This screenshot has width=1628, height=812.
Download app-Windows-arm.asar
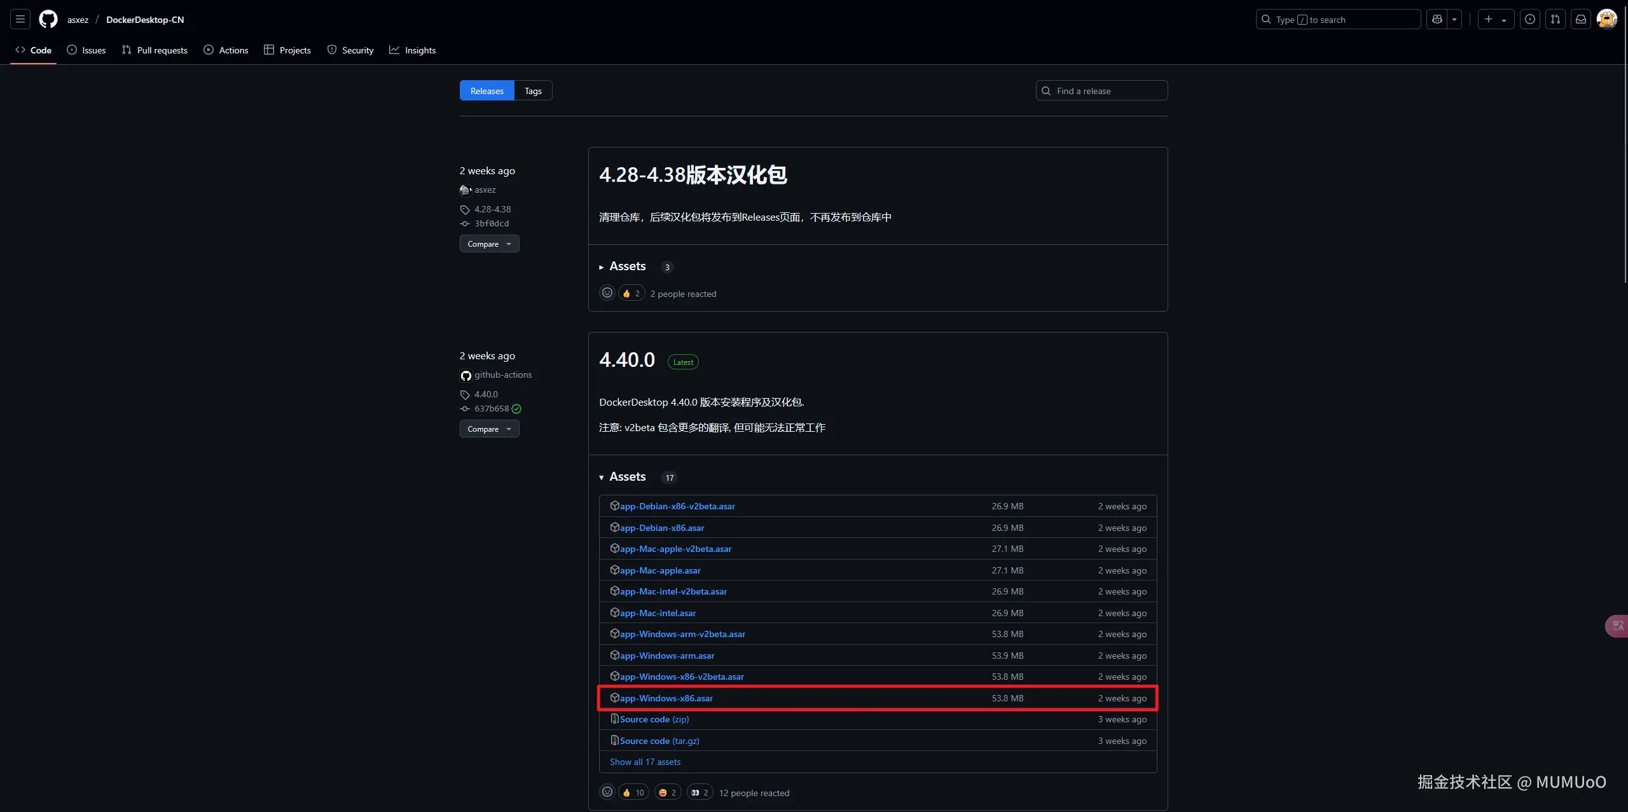click(667, 656)
